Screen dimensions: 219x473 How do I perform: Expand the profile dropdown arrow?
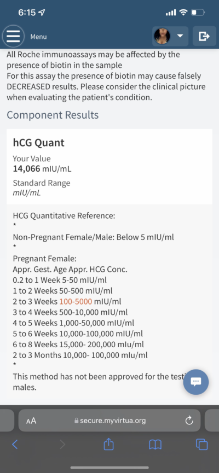pyautogui.click(x=180, y=36)
